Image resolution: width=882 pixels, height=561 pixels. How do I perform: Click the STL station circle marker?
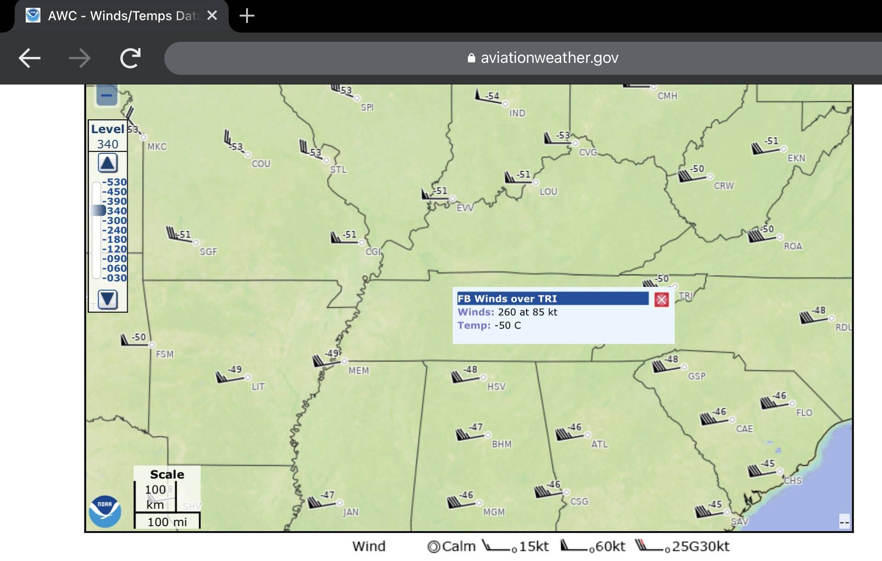pos(326,160)
